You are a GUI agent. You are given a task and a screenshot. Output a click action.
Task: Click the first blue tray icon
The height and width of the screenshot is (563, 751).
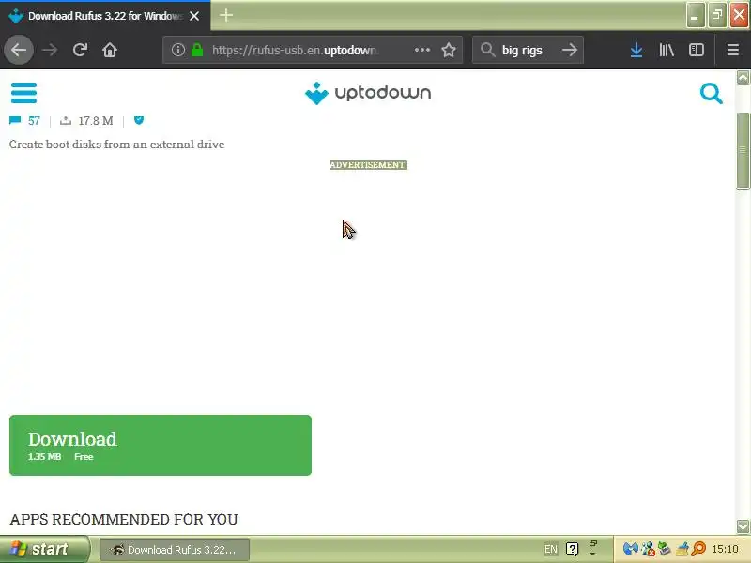click(x=630, y=549)
